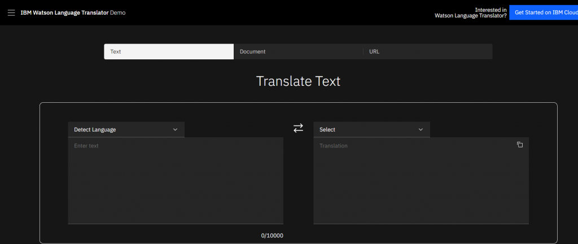Click the swap languages arrows icon
578x244 pixels.
(298, 129)
